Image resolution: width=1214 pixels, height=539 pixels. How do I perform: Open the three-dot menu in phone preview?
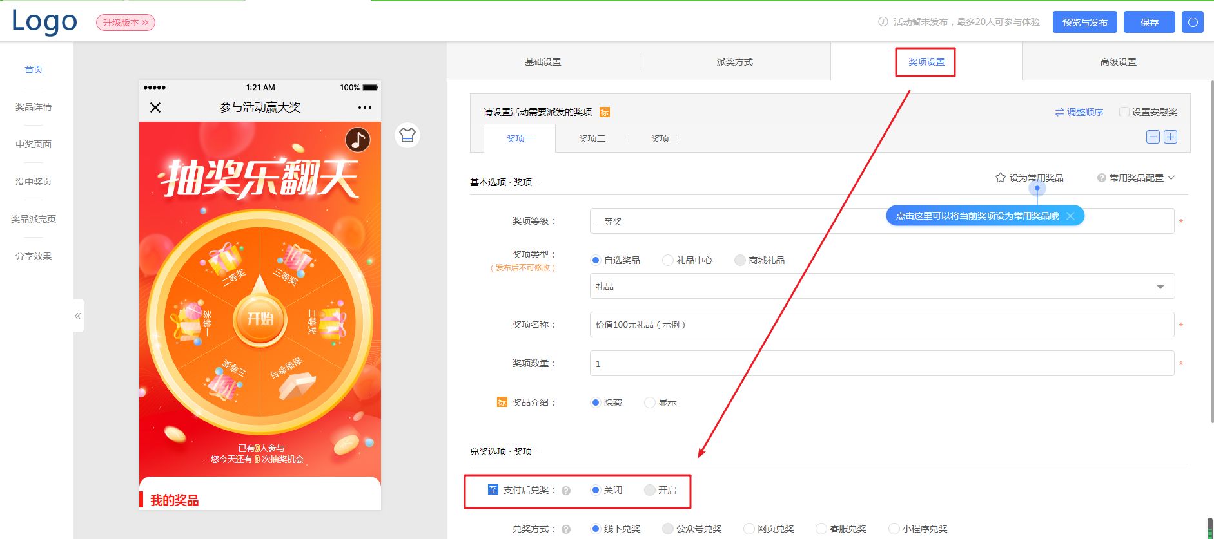[365, 108]
